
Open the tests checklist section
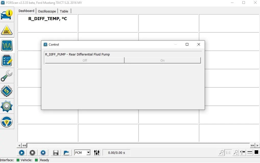click(x=7, y=61)
